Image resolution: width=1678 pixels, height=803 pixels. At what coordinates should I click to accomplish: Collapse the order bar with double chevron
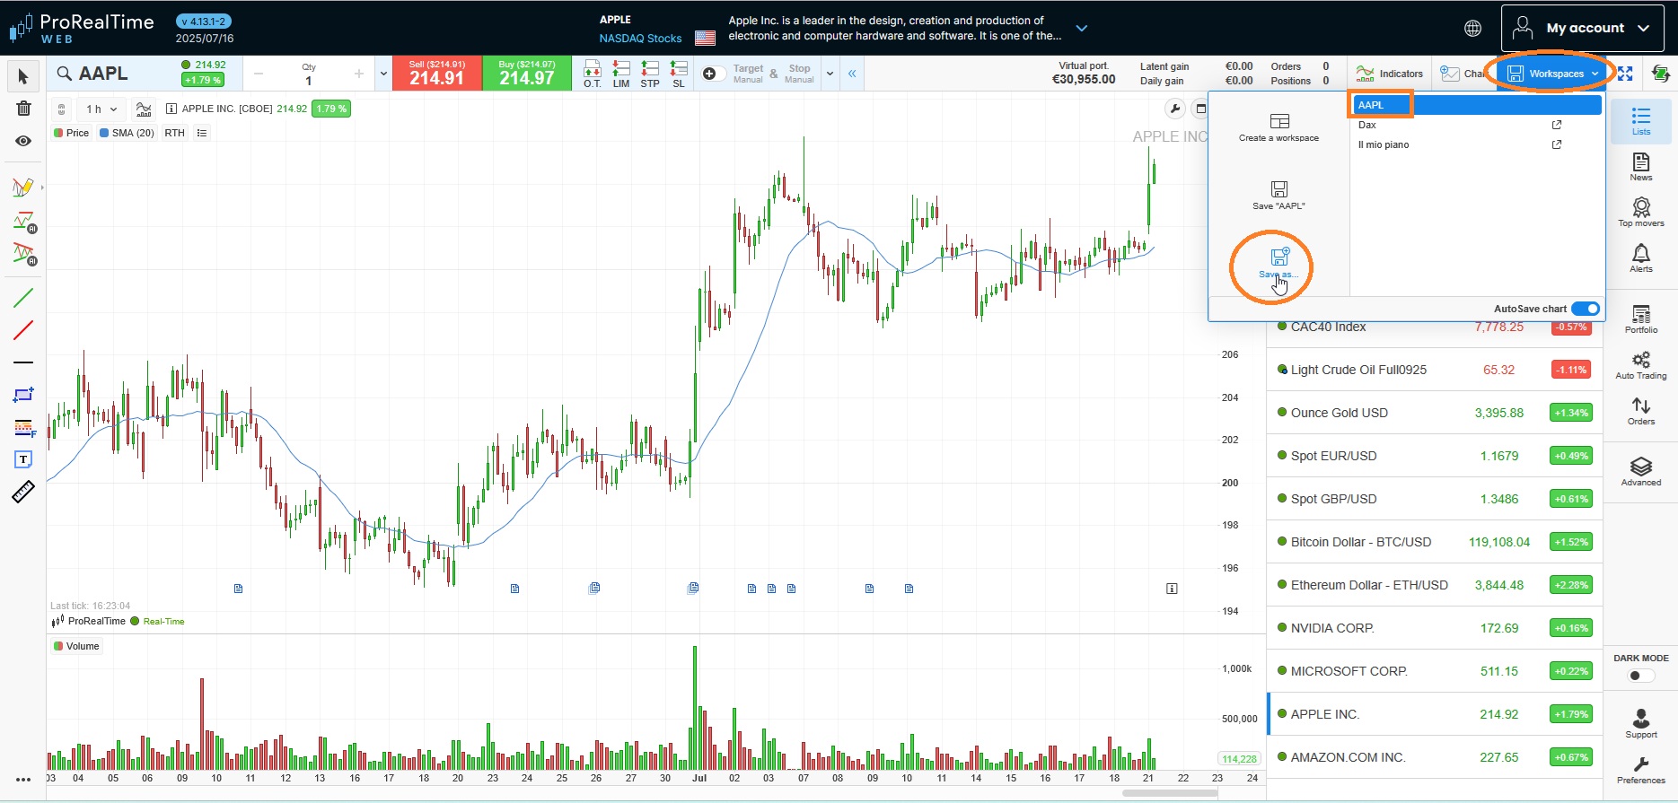852,74
